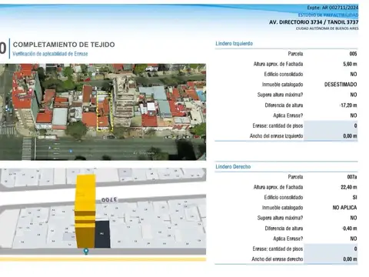Click height difference '-0,40 m'
This screenshot has width=369, height=277.
click(x=350, y=229)
